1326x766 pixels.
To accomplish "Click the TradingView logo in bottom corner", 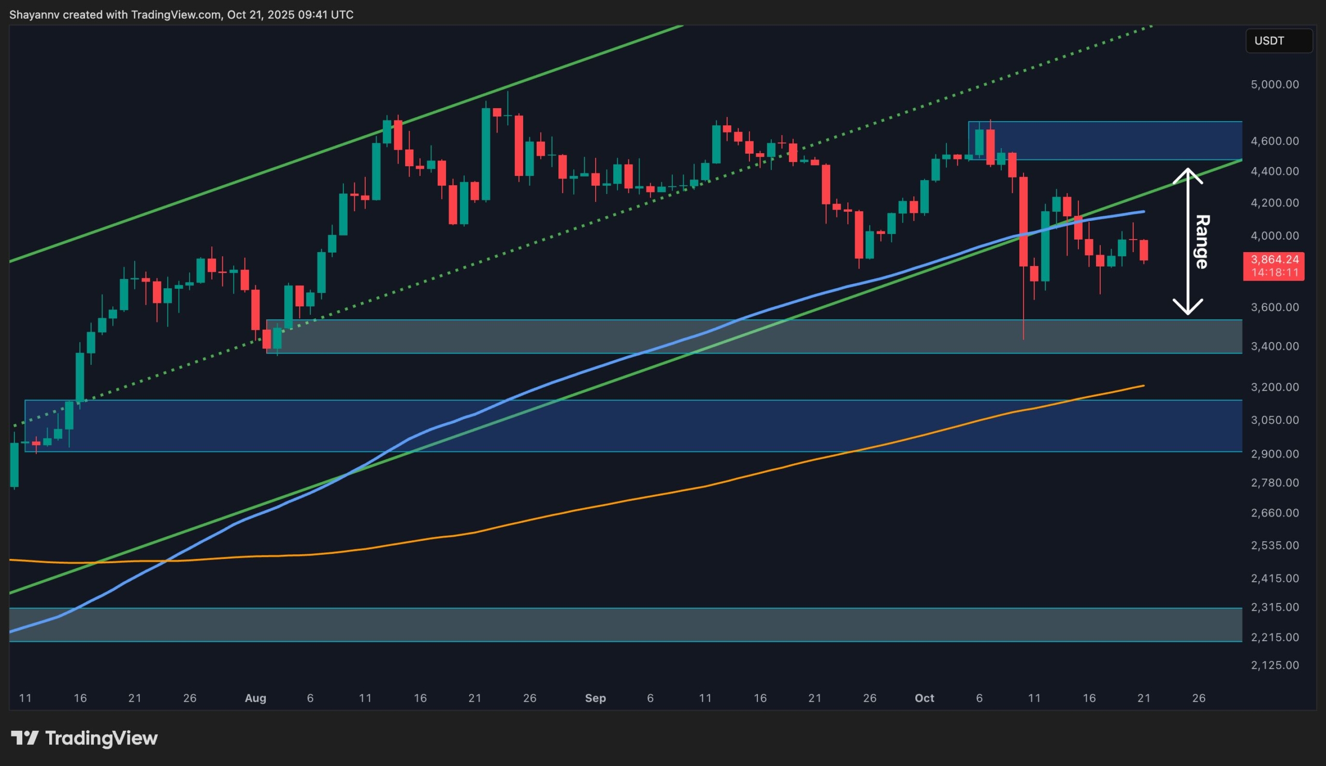I will point(84,738).
